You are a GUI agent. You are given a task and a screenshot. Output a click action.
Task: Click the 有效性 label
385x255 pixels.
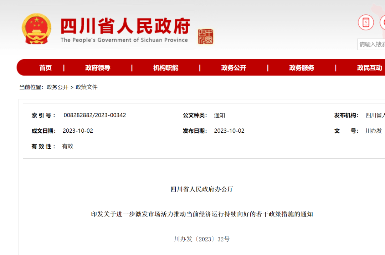(43, 147)
